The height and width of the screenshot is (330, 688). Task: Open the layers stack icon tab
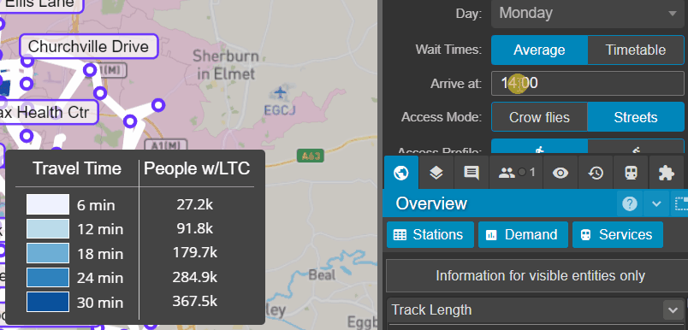tap(436, 173)
